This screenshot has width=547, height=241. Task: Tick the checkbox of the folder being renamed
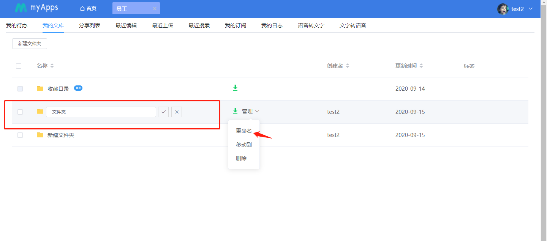[x=20, y=112]
